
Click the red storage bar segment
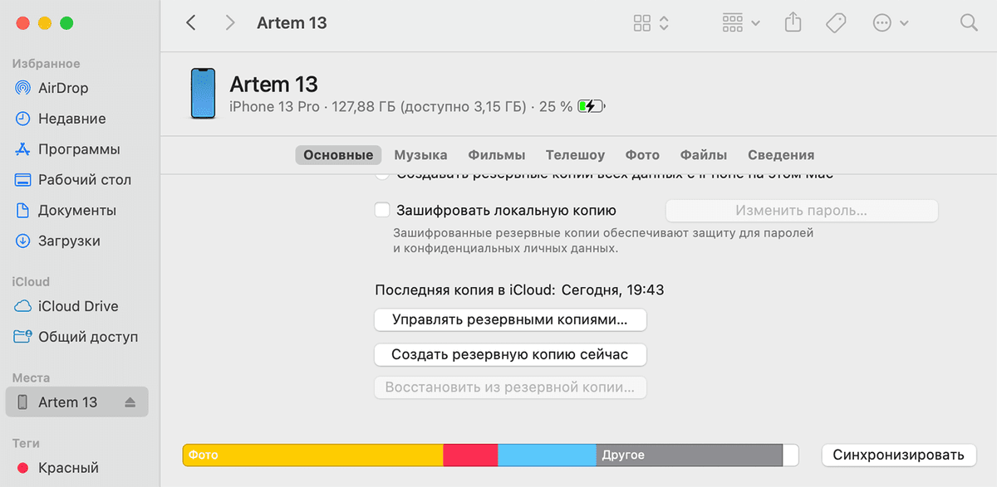[470, 455]
